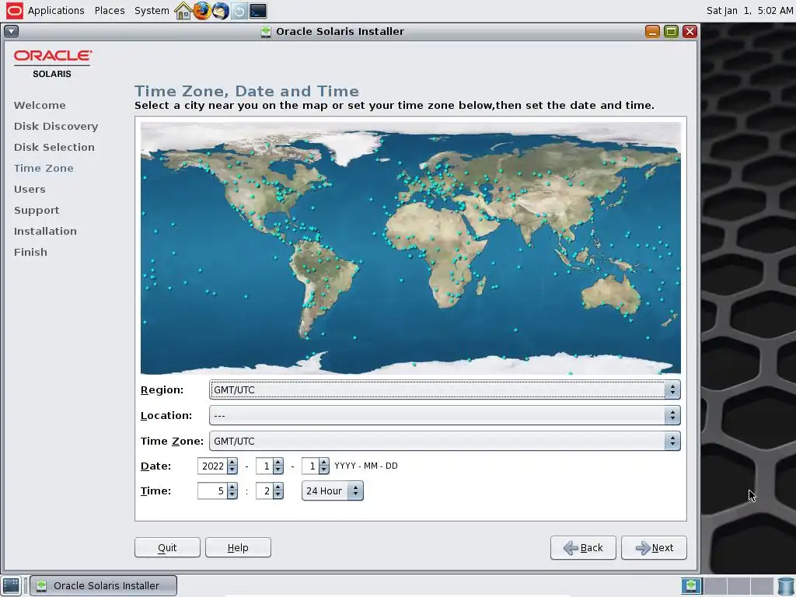Click into the minute input field

[264, 491]
